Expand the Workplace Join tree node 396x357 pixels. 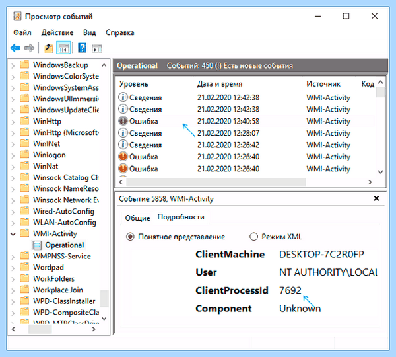13,290
